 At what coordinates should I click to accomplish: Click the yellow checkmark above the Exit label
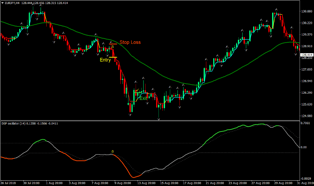click(x=137, y=90)
